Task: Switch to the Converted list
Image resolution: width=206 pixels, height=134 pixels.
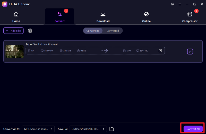Action: point(113,31)
